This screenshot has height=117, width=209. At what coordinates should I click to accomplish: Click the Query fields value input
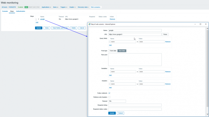coord(152,42)
